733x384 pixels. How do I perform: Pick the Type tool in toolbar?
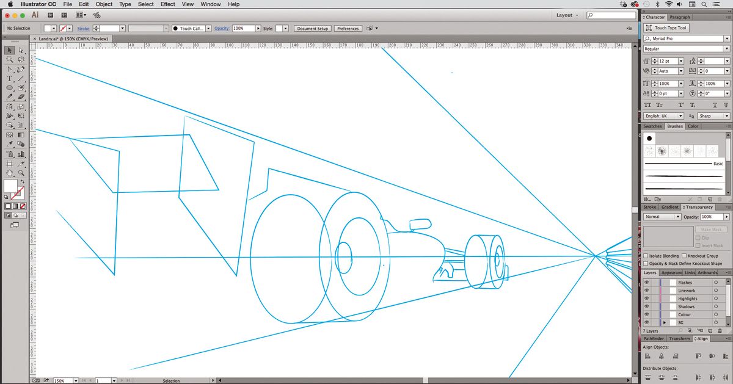pos(10,79)
